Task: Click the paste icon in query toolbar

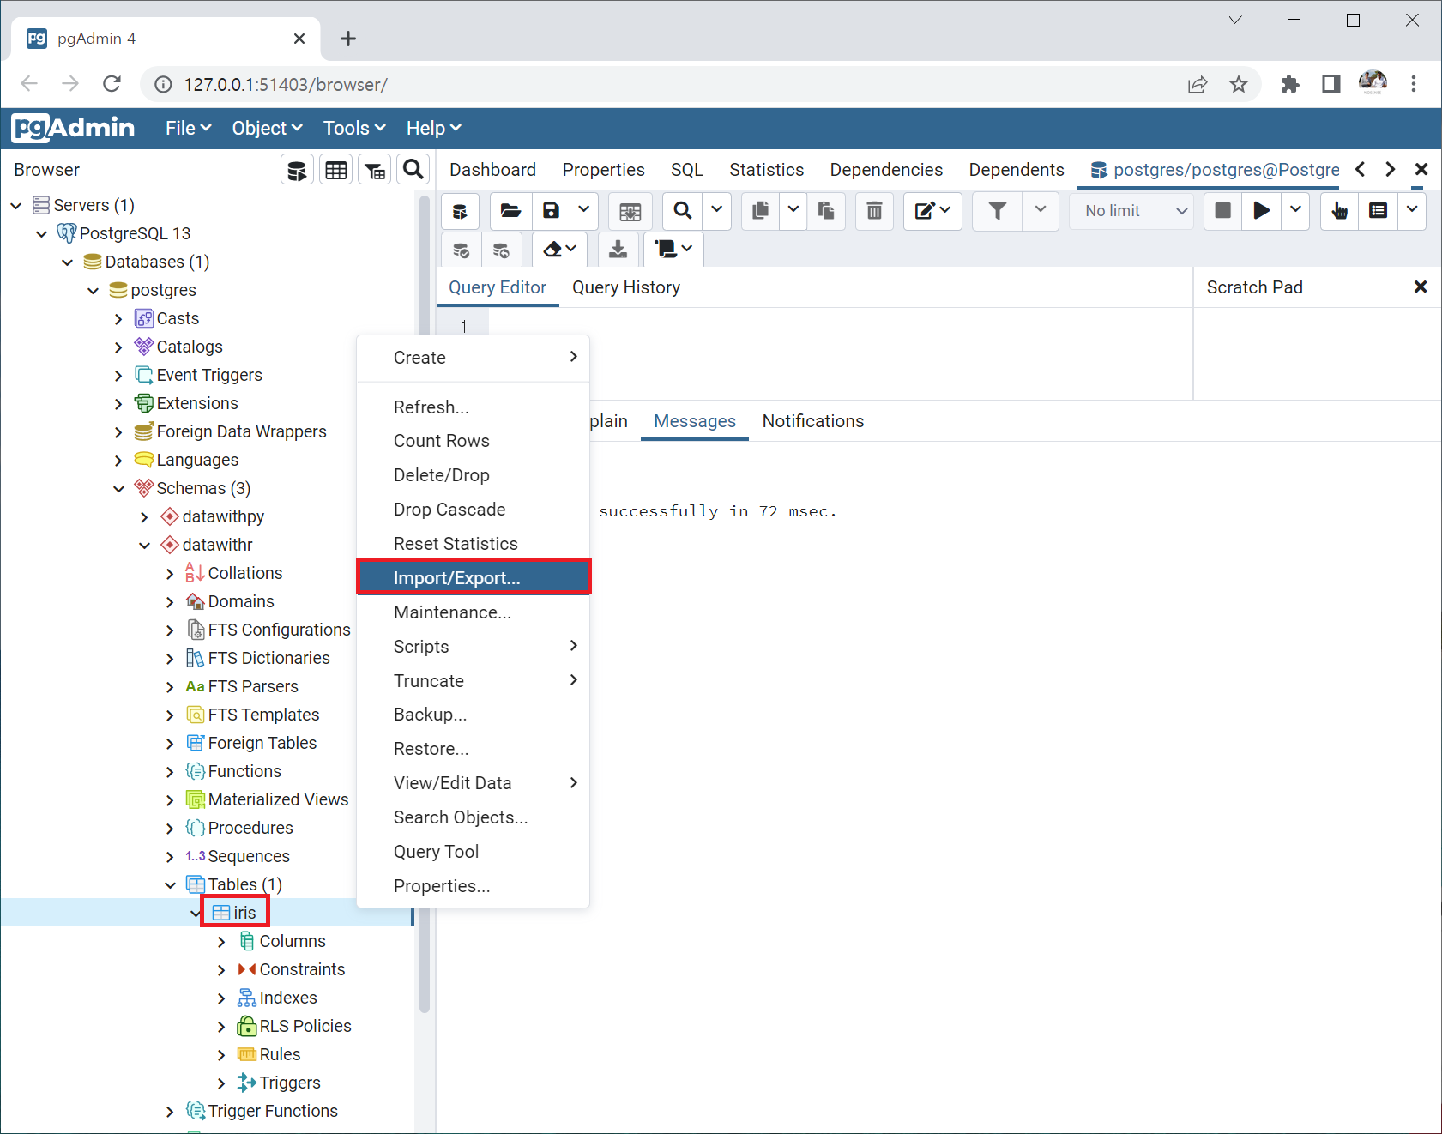Action: click(x=826, y=211)
